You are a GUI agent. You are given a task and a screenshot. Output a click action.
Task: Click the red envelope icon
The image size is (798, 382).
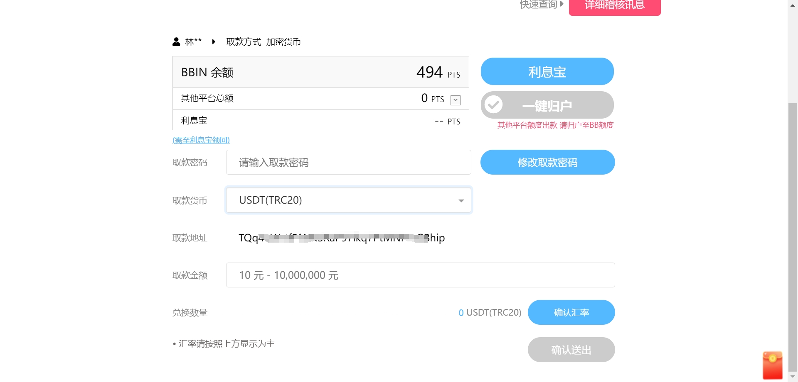click(x=772, y=365)
